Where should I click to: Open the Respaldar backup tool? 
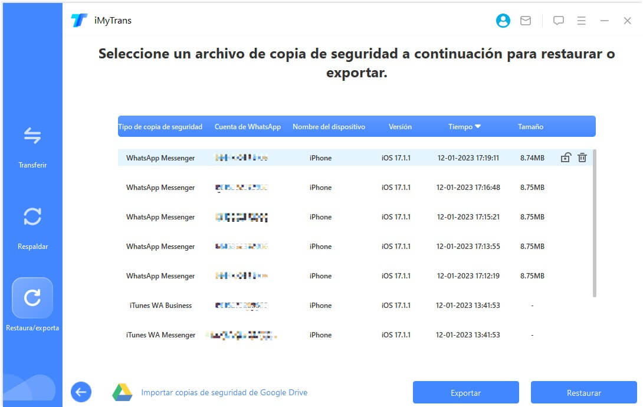tap(32, 227)
